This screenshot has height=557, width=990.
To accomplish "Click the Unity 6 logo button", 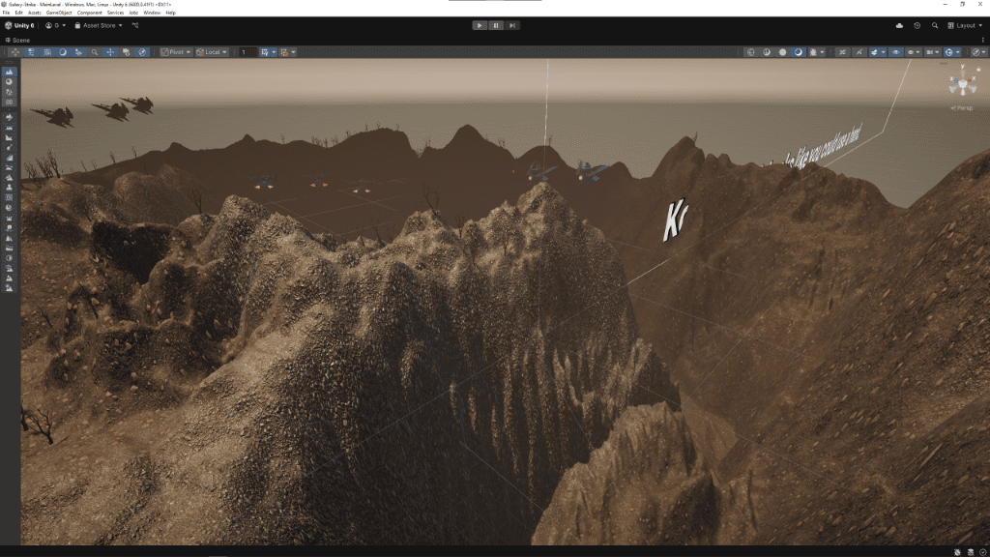I will 19,25.
